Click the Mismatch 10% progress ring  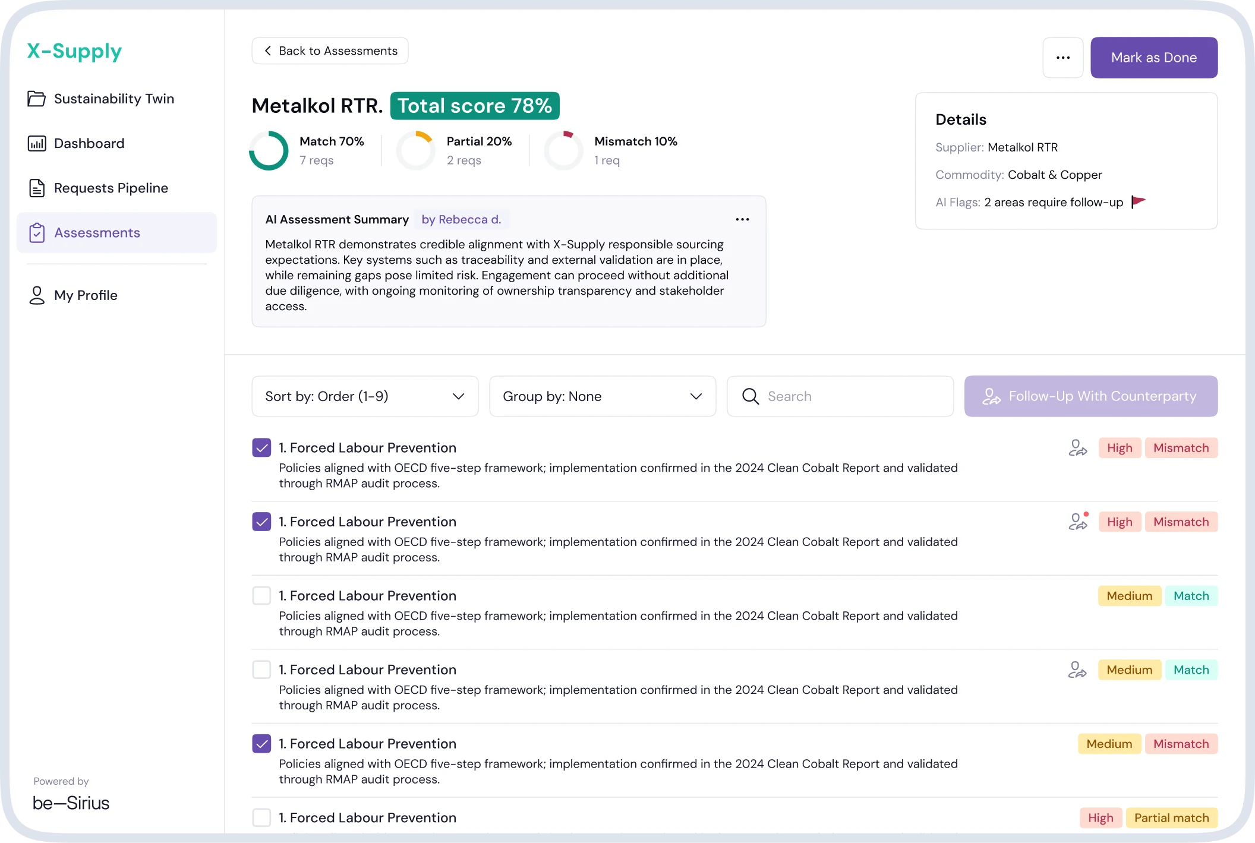[563, 150]
